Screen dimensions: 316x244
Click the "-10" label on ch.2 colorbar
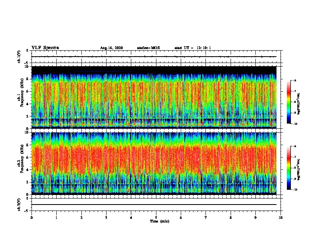[x=295, y=190]
